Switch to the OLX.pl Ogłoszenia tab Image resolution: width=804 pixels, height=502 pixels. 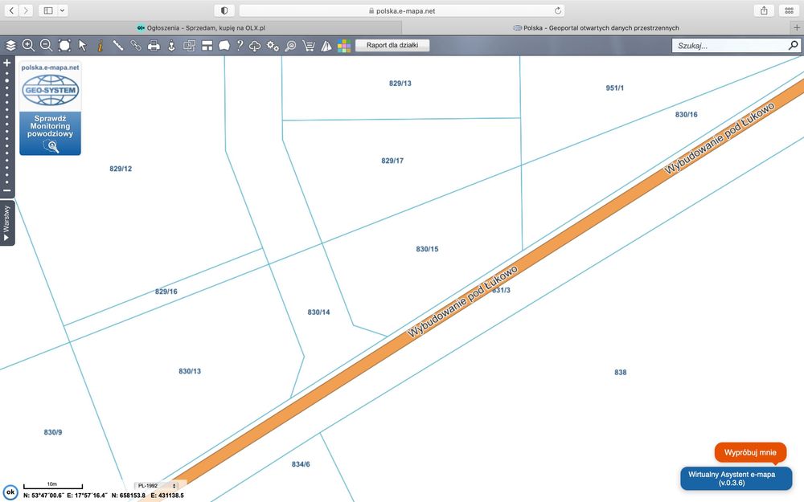[x=201, y=27]
